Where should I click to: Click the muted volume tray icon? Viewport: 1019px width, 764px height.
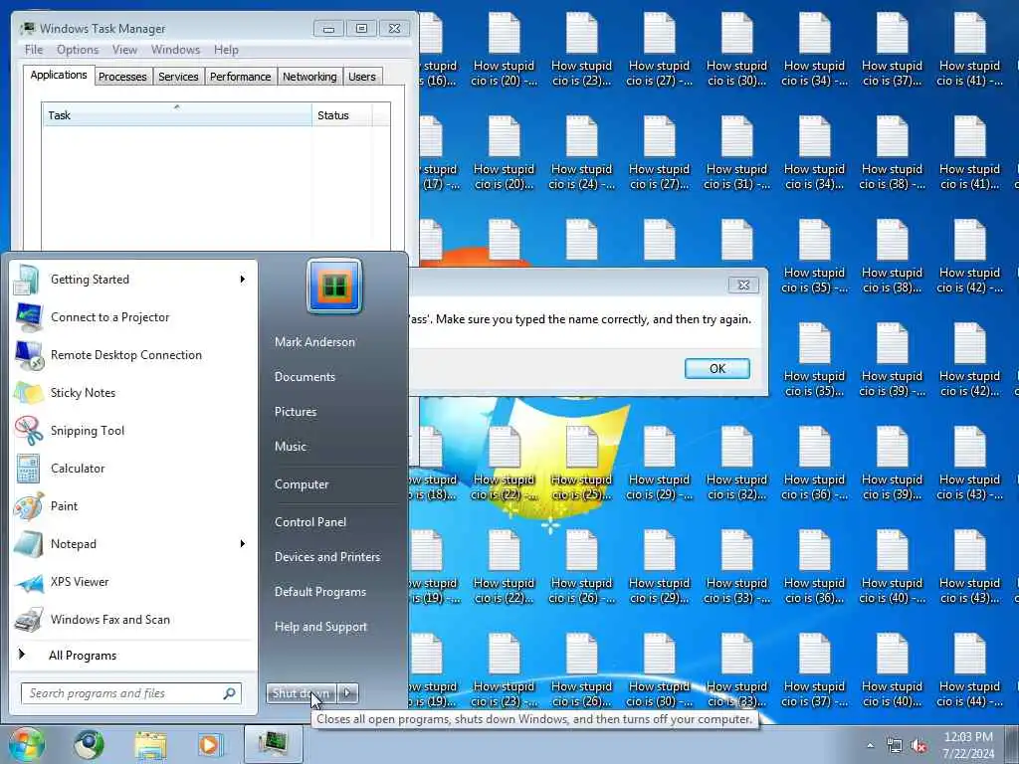click(918, 746)
